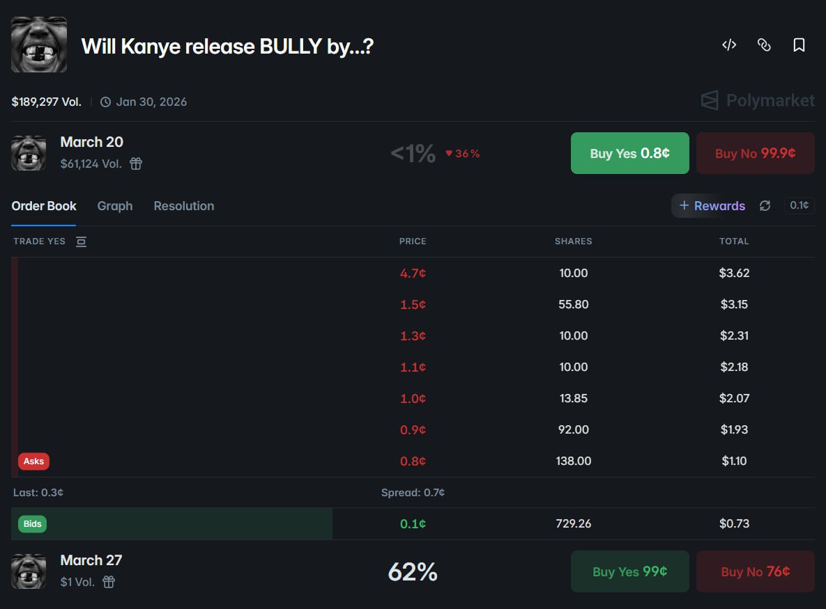826x609 pixels.
Task: Bookmark this market using the bookmark icon
Action: coord(799,44)
